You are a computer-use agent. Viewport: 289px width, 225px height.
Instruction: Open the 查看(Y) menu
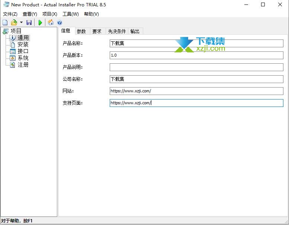30,14
